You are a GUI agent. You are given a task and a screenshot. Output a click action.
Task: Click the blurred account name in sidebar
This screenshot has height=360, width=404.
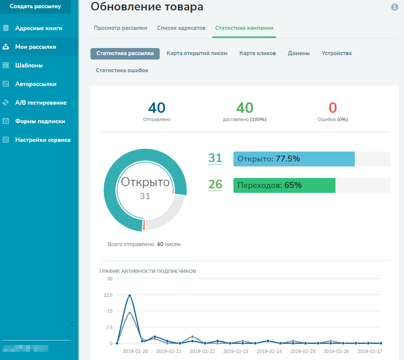coord(25,348)
